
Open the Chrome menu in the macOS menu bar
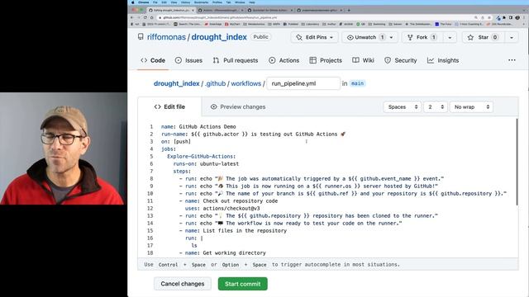(x=143, y=2)
